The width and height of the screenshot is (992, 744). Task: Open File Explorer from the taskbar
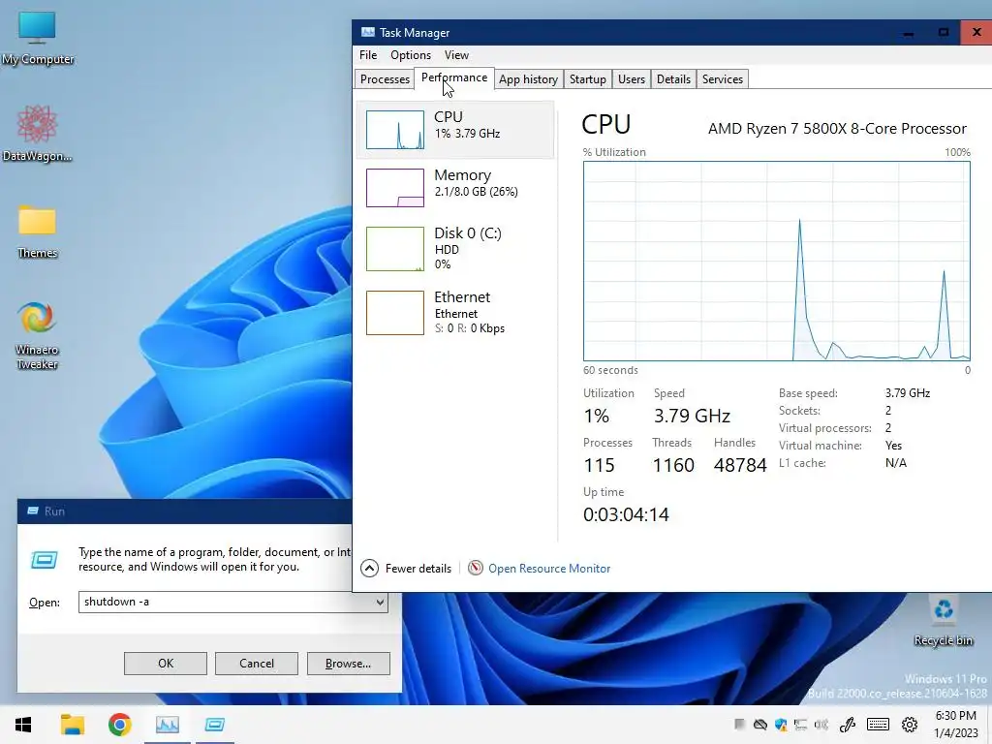pyautogui.click(x=72, y=725)
